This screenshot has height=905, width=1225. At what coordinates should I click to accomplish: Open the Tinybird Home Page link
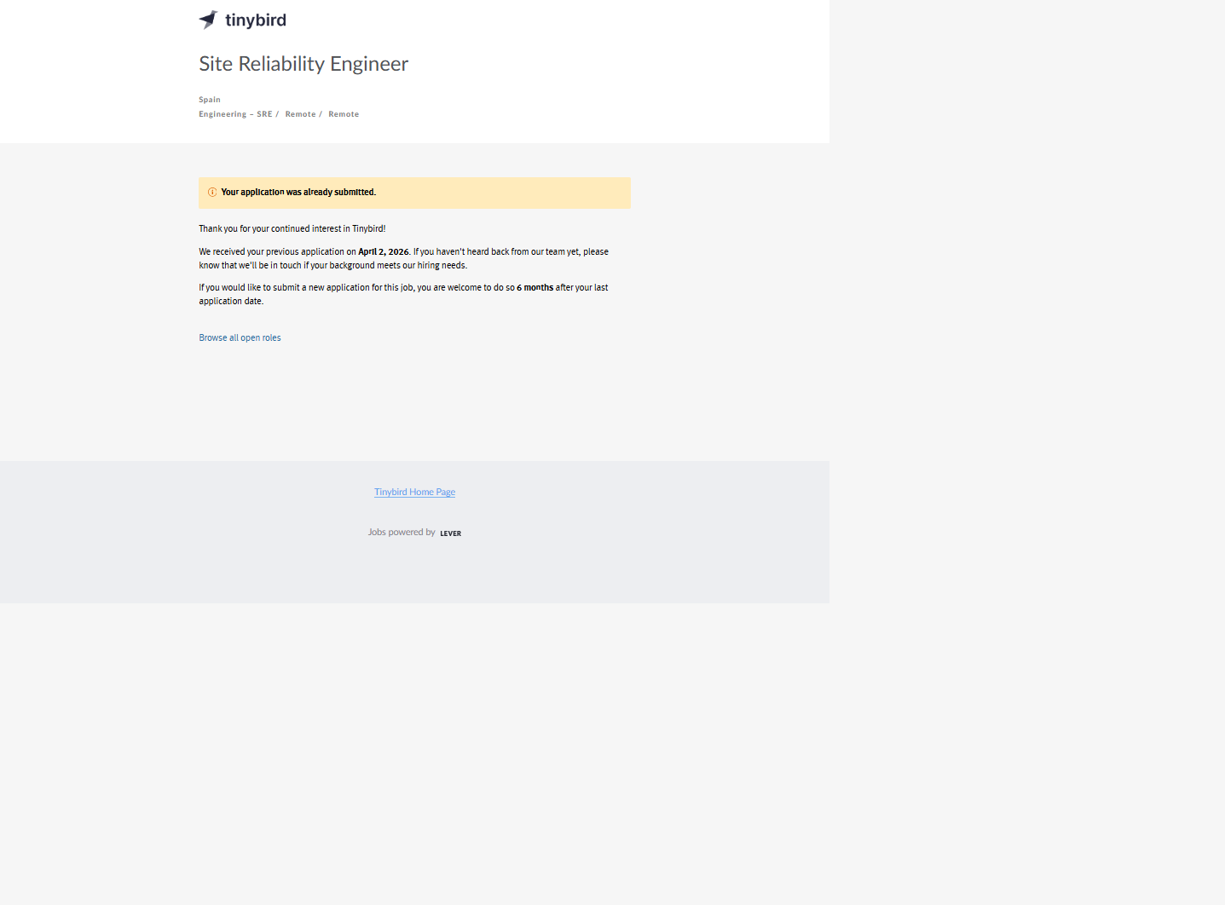(x=414, y=493)
